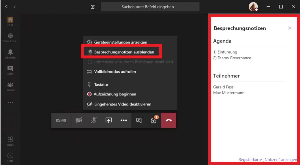
Task: Open the Hilfe help icon
Action: pyautogui.click(x=10, y=155)
